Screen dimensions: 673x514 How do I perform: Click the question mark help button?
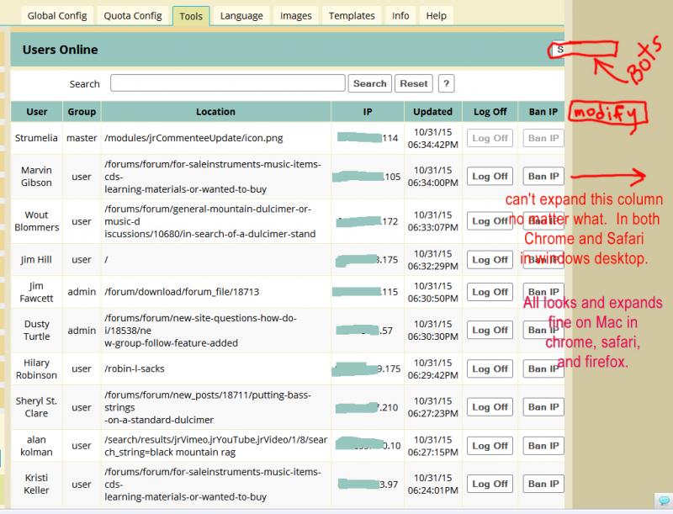[x=447, y=83]
